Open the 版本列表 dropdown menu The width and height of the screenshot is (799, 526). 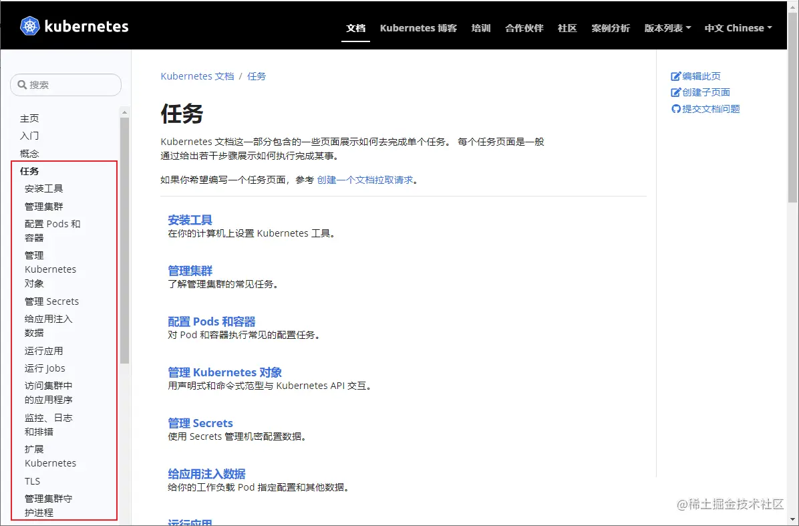click(x=667, y=28)
